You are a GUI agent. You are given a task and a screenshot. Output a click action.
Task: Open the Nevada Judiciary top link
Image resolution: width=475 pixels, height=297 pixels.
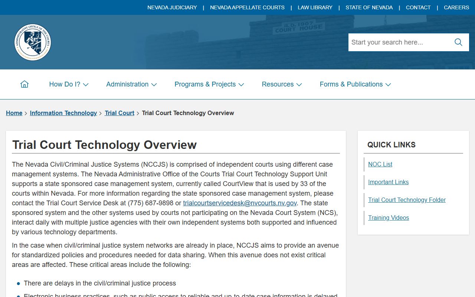(x=172, y=7)
